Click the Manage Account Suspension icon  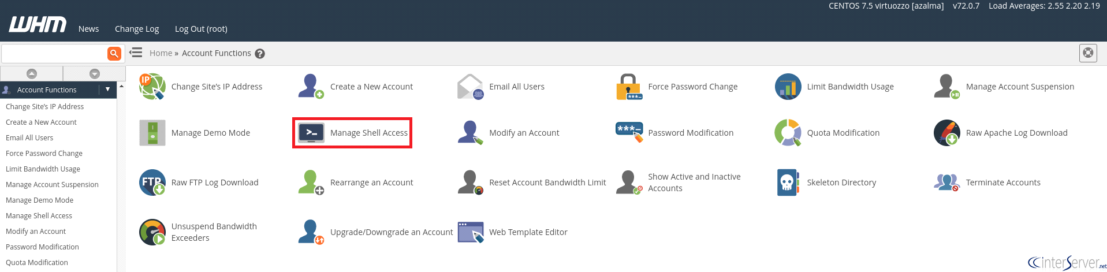946,87
